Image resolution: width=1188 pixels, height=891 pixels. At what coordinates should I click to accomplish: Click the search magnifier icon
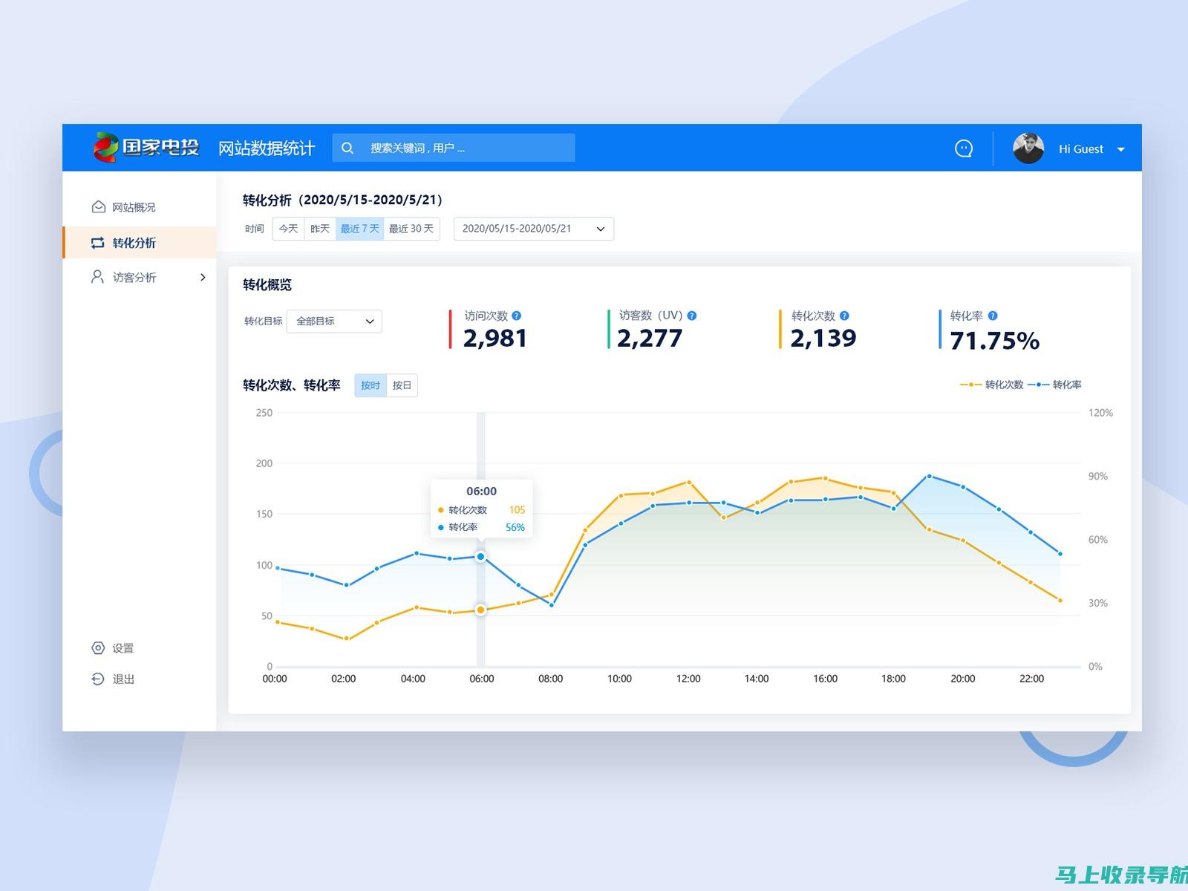pyautogui.click(x=347, y=148)
